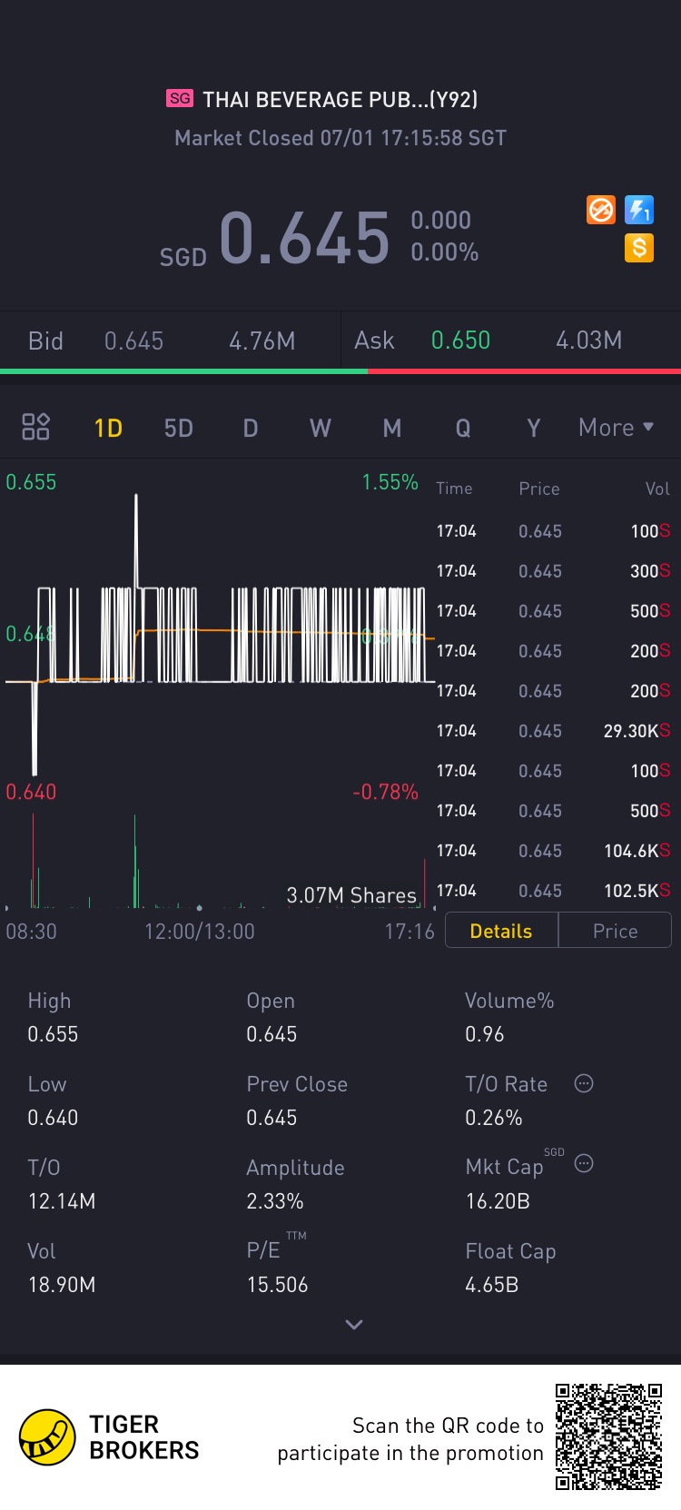Select the 1D chart timeframe
The width and height of the screenshot is (681, 1510).
[x=108, y=428]
